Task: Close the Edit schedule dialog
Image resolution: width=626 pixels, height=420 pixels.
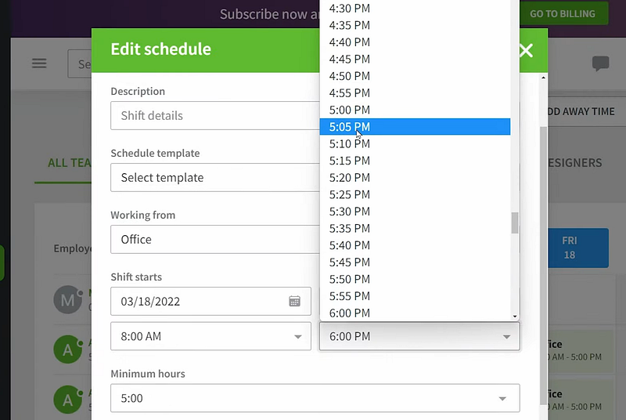Action: click(x=526, y=51)
